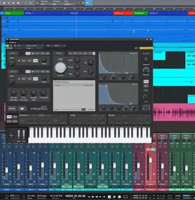The width and height of the screenshot is (195, 200).
Task: Click the Record button in transport
Action: click(120, 197)
